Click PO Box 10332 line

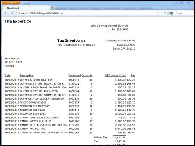13,62
